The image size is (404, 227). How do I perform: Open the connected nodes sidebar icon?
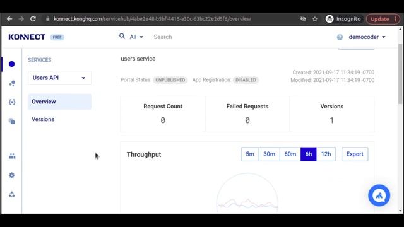click(12, 83)
